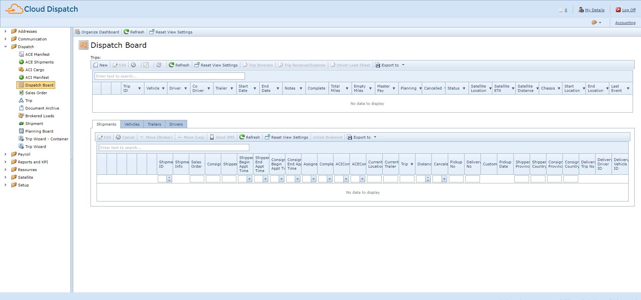Open the Status column filter

(x=464, y=89)
